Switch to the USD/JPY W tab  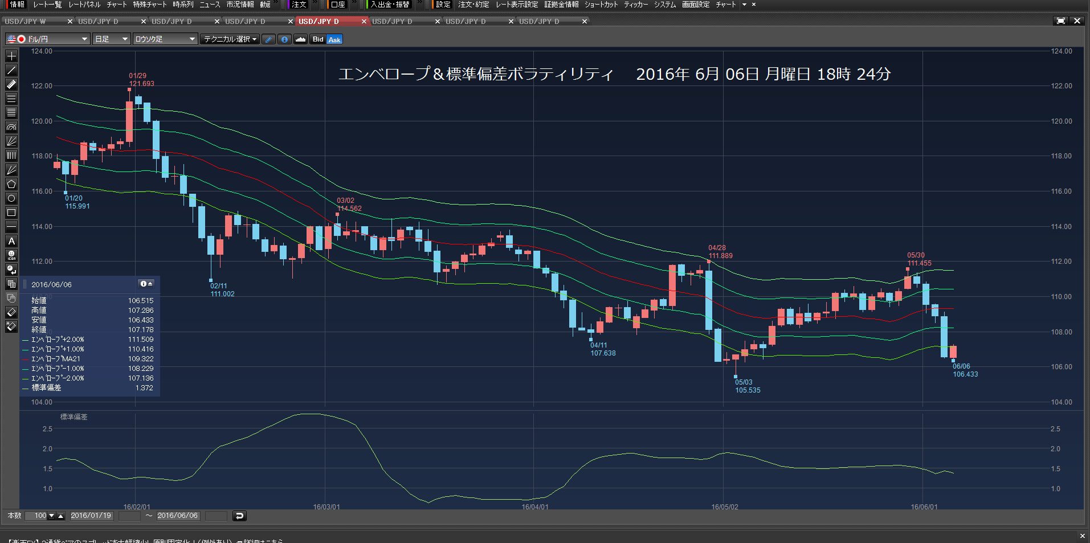tap(26, 21)
